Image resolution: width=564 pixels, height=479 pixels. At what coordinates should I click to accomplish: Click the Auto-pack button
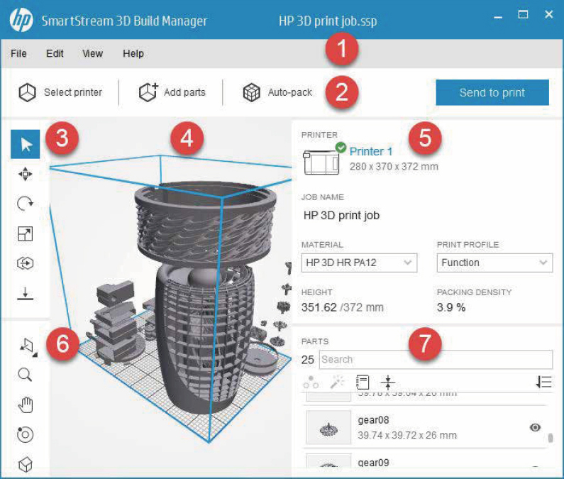277,92
